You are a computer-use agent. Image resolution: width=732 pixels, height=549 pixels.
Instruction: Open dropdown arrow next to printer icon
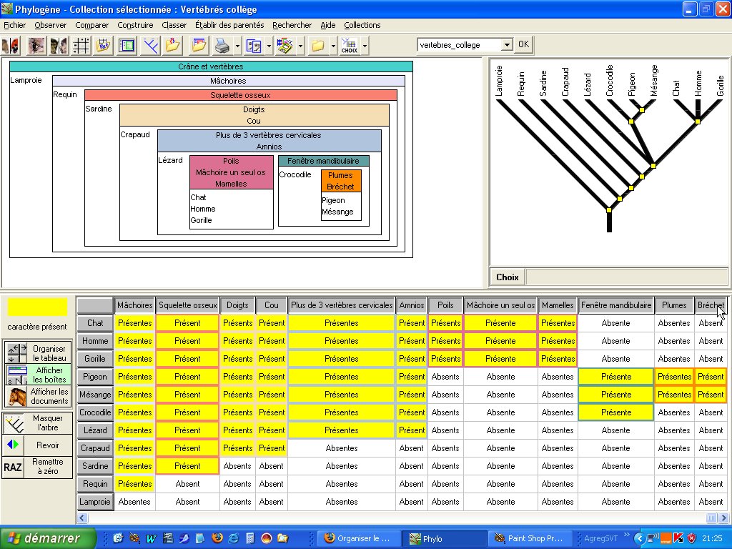pyautogui.click(x=236, y=46)
